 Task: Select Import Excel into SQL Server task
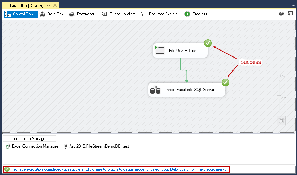coord(187,90)
